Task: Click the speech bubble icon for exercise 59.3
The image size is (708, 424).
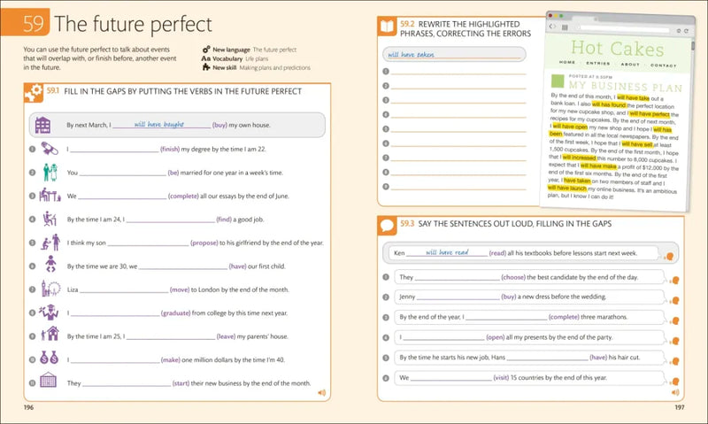Action: [387, 225]
